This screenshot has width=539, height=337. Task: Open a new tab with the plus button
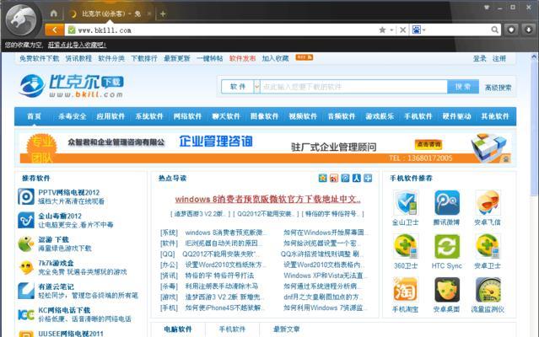163,13
